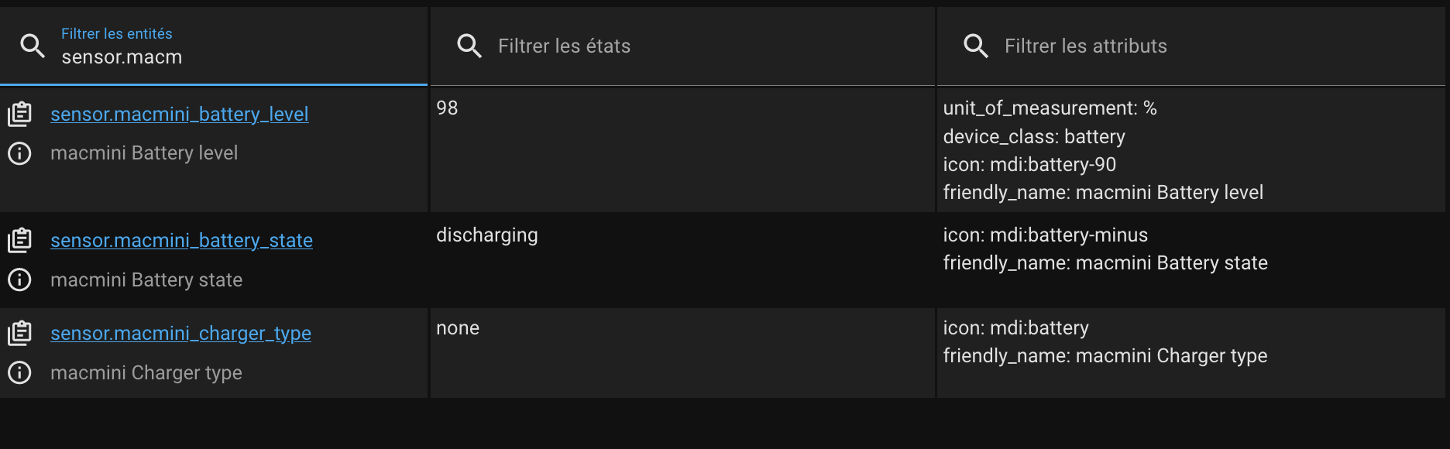Open info icon for macmini Battery level

coord(19,153)
